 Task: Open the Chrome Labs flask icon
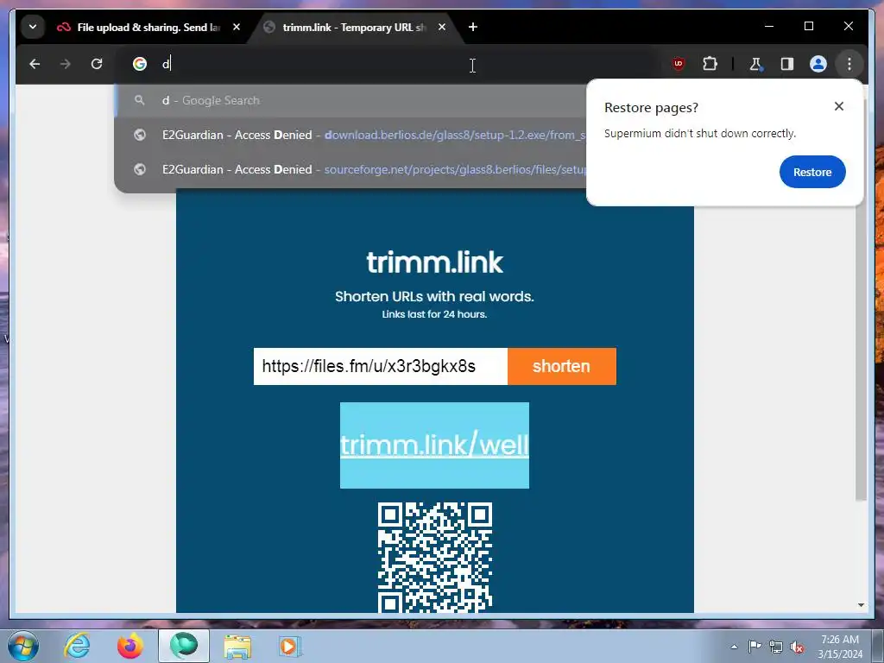tap(755, 64)
